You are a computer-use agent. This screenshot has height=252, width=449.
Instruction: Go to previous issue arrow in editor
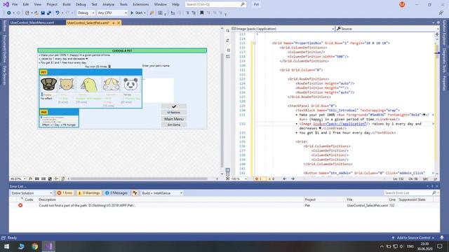coord(285,179)
